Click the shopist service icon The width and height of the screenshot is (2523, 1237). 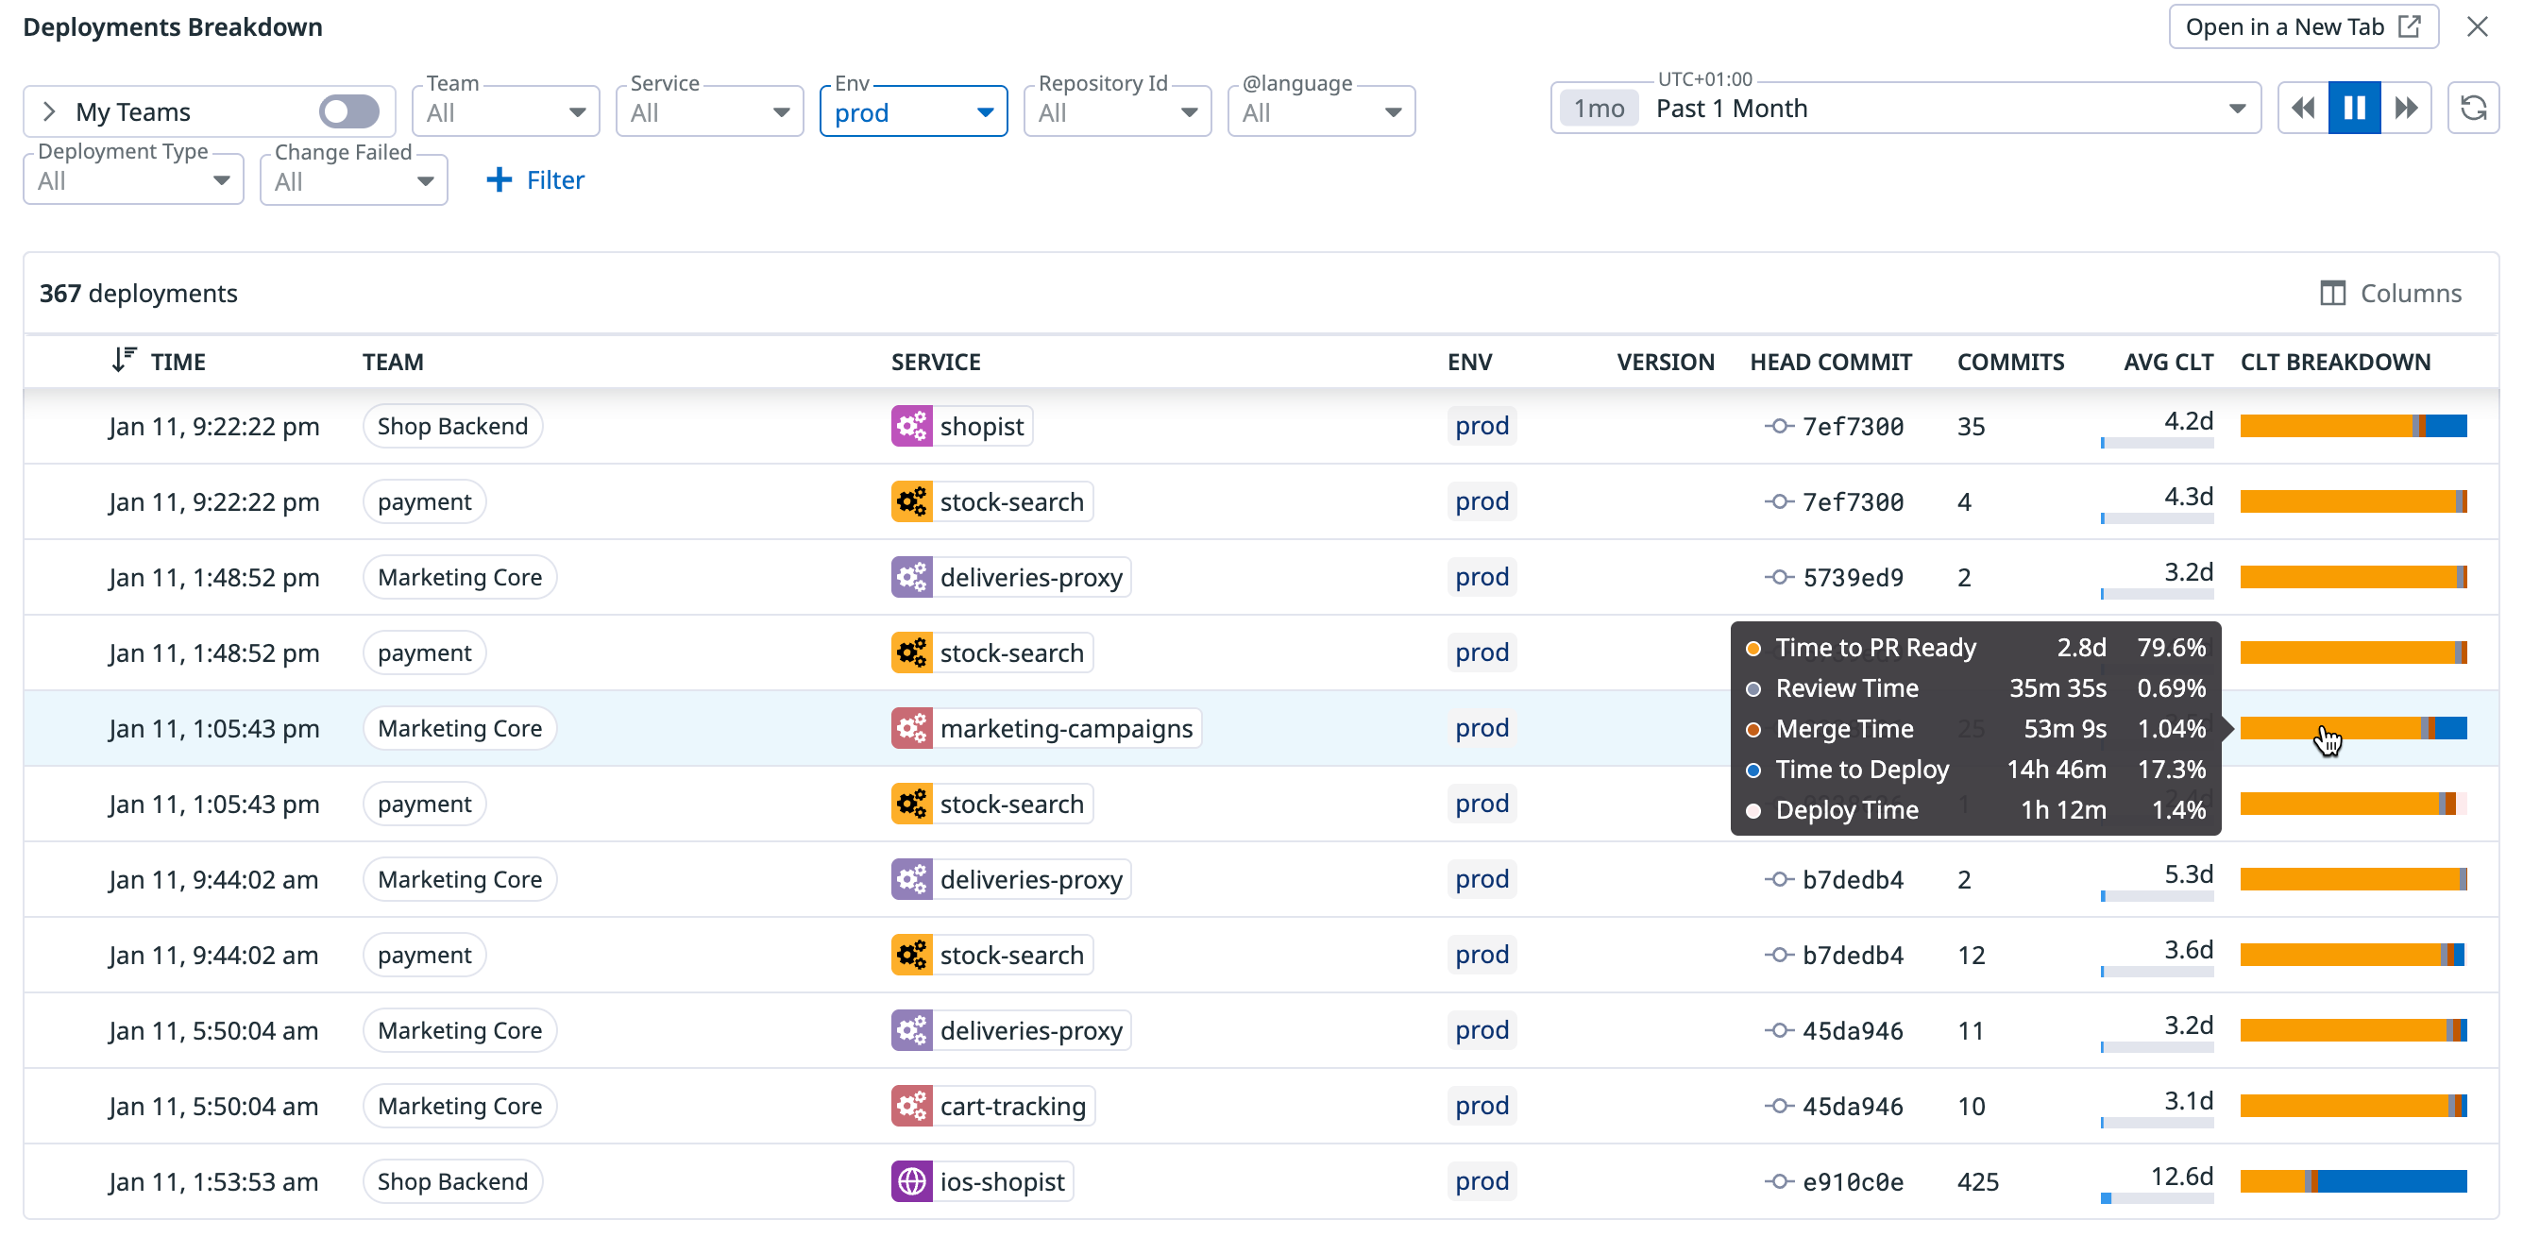coord(911,426)
